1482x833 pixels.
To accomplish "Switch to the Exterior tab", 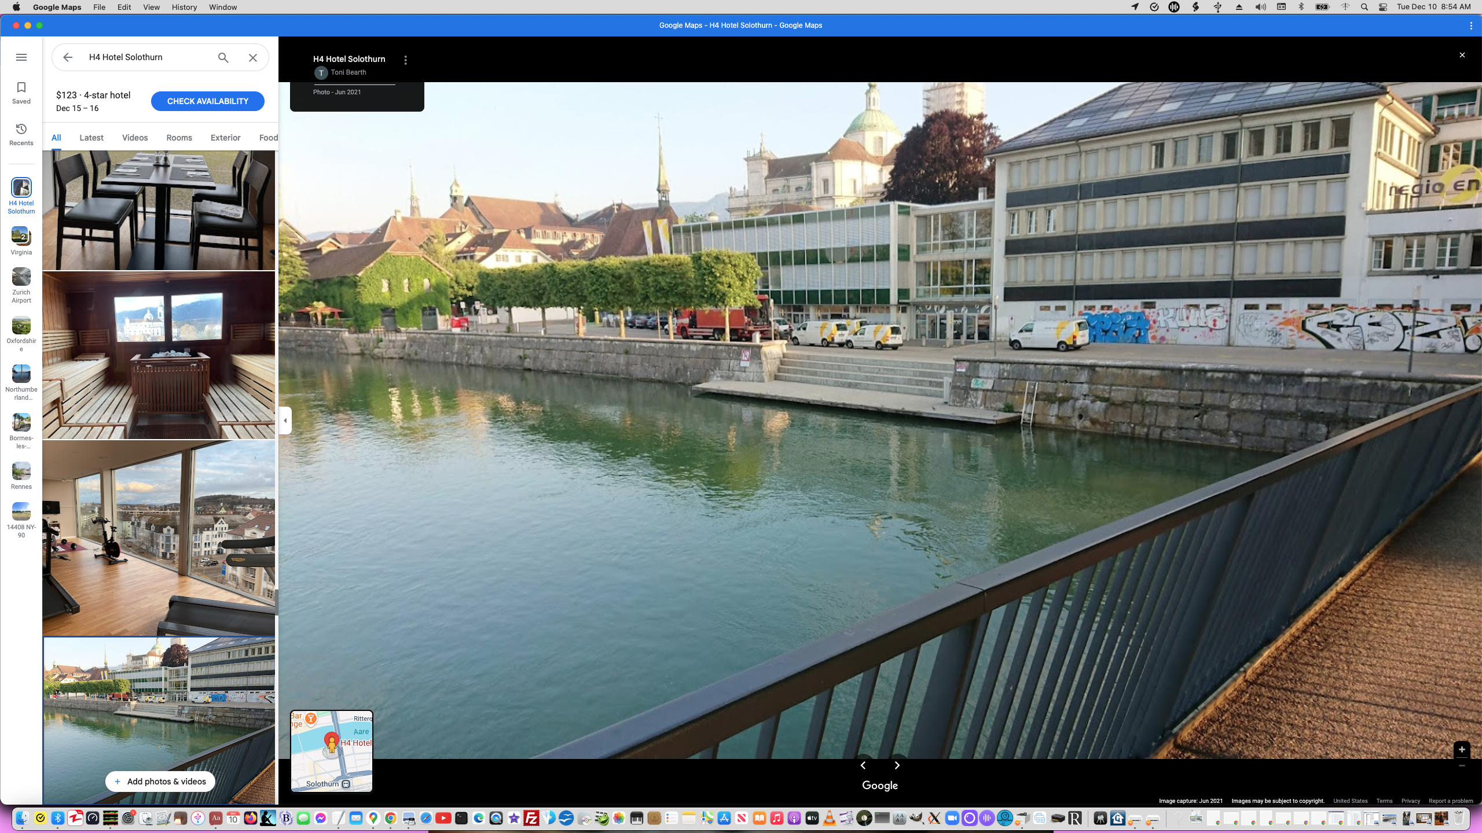I will [225, 138].
